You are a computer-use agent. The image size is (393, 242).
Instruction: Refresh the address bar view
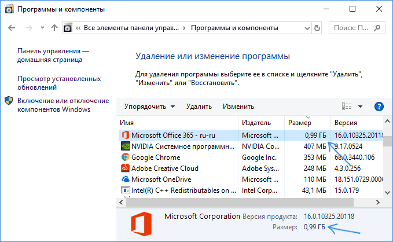coord(317,28)
